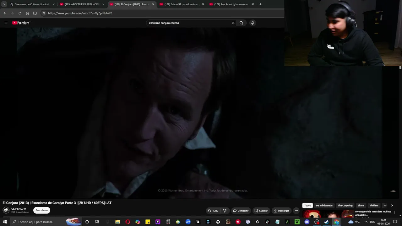Switch to APOCALIPSIS PARANORMAL tab
This screenshot has height=226, width=402.
click(82, 4)
